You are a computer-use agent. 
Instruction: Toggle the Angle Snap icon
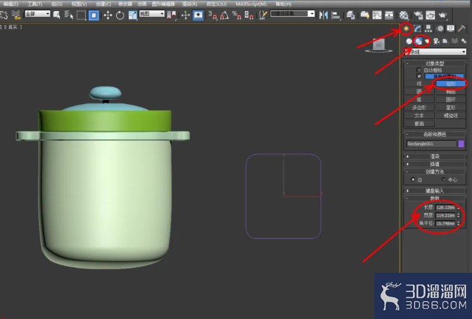[x=224, y=15]
